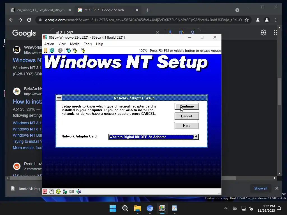Open Chrome tab search dropdown
This screenshot has width=287, height=215.
(x=237, y=10)
